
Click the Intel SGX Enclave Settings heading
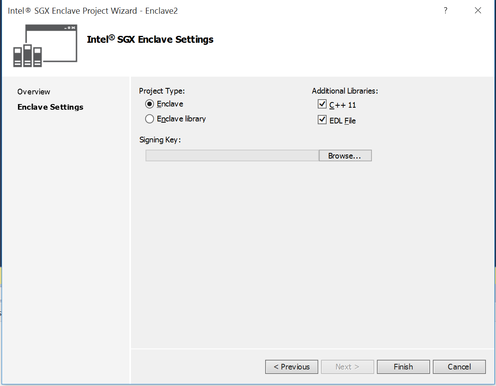click(150, 40)
